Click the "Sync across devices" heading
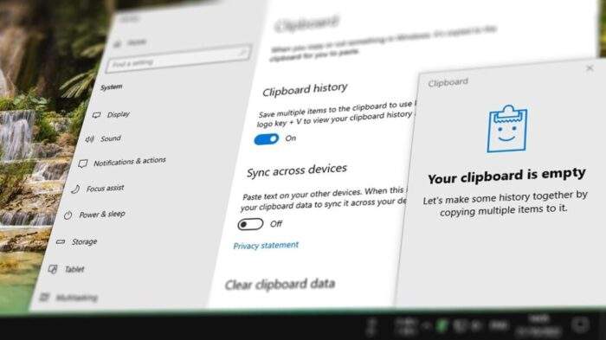The height and width of the screenshot is (340, 606). (297, 170)
